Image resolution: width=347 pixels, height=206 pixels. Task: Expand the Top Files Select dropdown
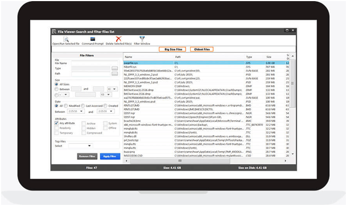point(80,146)
